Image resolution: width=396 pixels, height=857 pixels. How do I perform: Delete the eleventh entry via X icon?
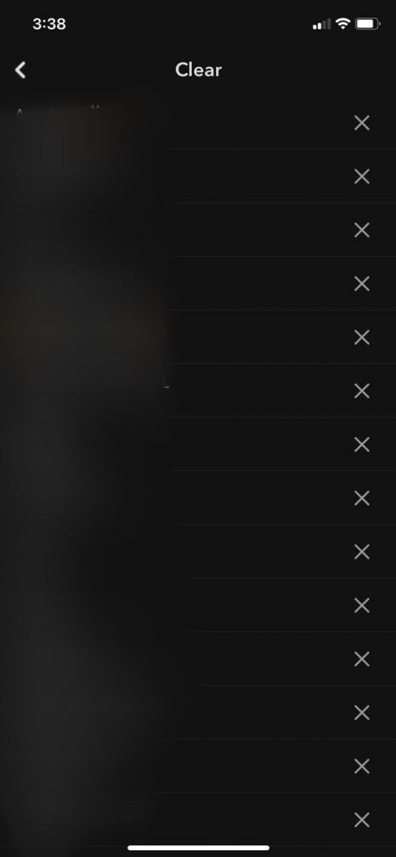[362, 659]
